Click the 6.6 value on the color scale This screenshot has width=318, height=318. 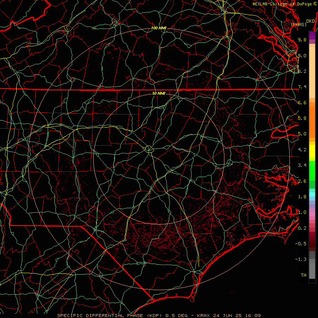tap(302, 102)
